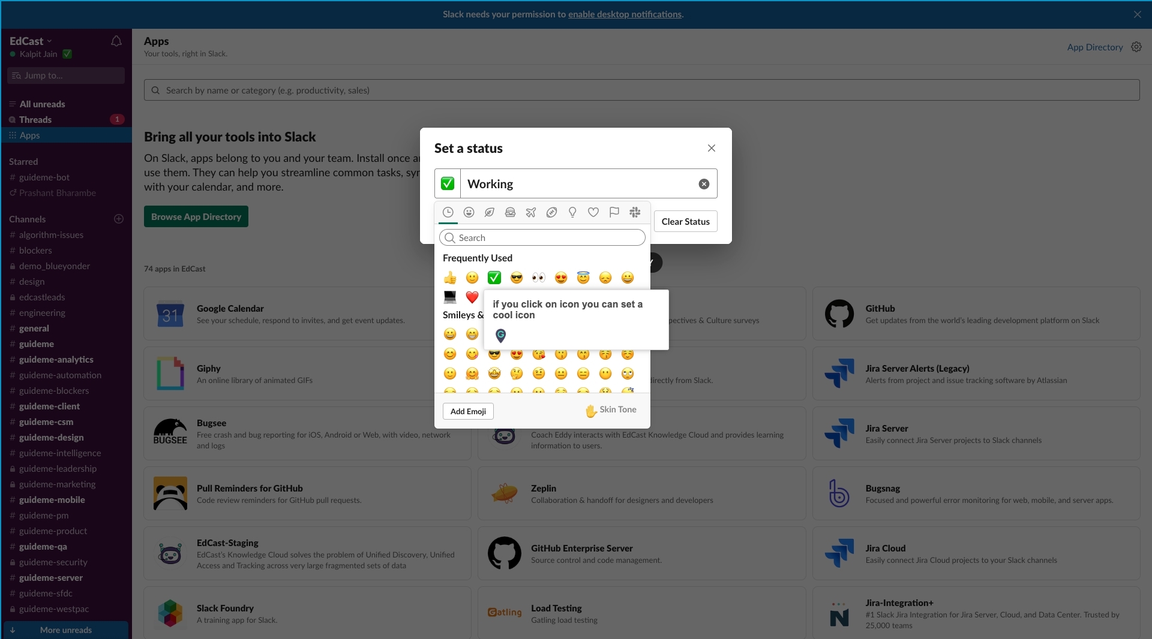The height and width of the screenshot is (639, 1152).
Task: Choose the laptop computer emoji
Action: click(450, 297)
